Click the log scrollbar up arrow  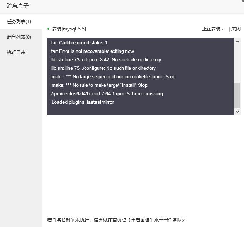[237, 41]
